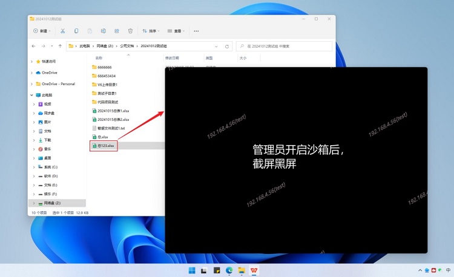Sort by the 大小 column header
Screen dimensions: 454x277
(243, 58)
